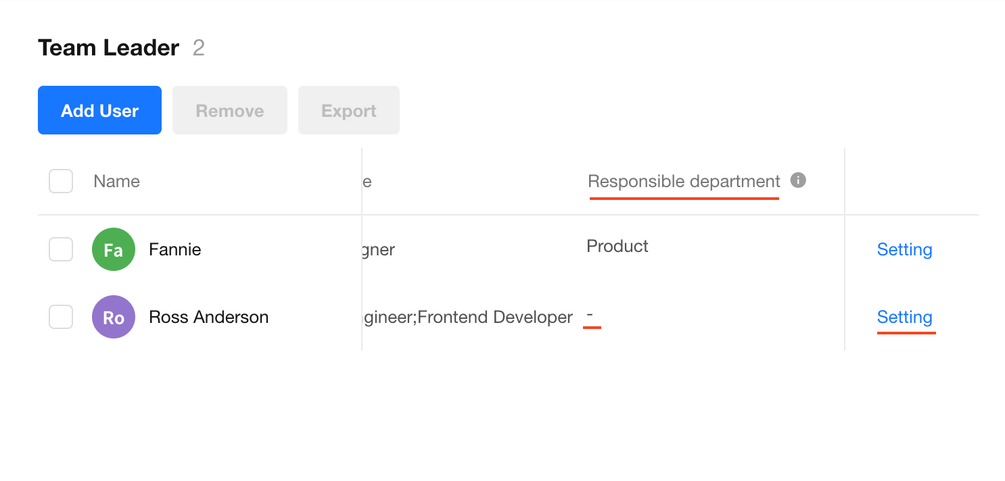Click the Responsible department column header
This screenshot has height=481, width=1005.
pos(684,181)
